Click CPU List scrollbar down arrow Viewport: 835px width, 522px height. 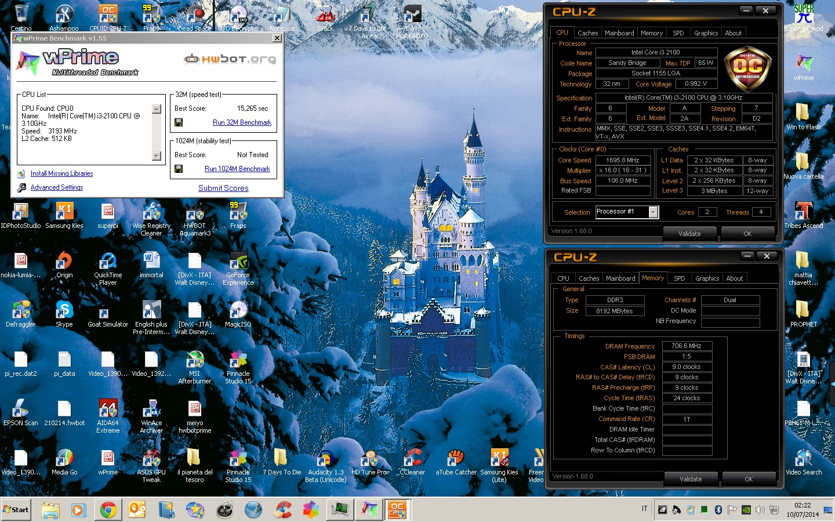click(156, 155)
